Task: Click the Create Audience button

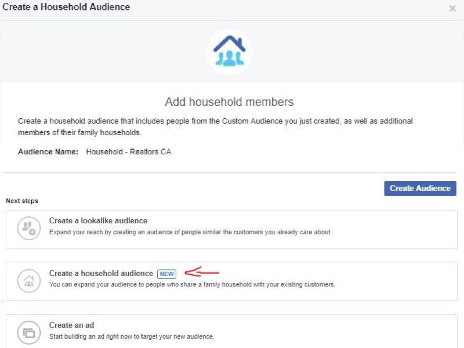Action: pos(420,188)
